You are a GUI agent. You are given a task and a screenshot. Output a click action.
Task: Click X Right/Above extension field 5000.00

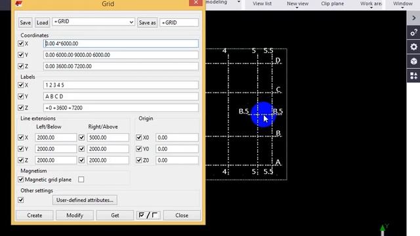108,138
